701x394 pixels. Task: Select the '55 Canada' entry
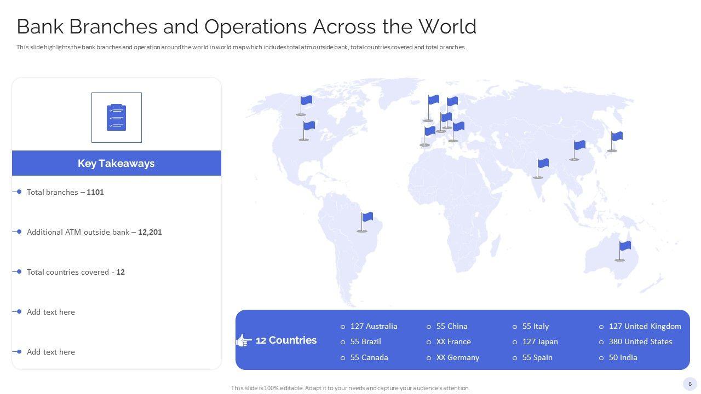coord(369,357)
